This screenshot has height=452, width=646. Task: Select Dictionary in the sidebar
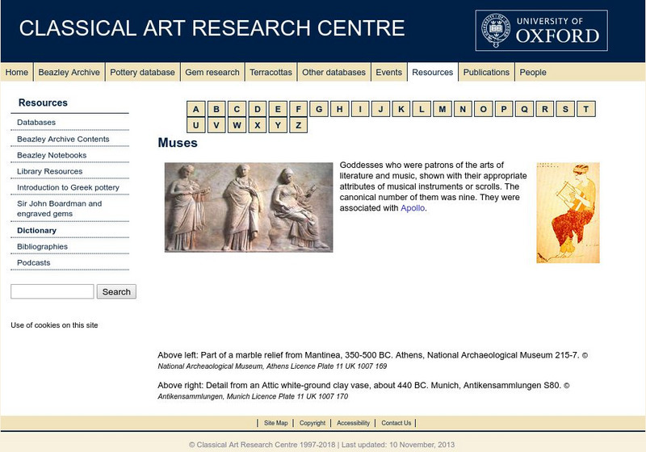(x=36, y=231)
